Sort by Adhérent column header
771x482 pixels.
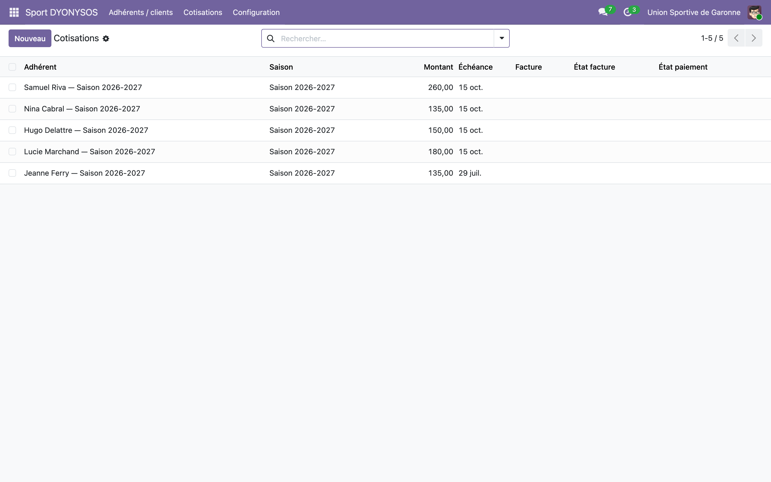[40, 67]
